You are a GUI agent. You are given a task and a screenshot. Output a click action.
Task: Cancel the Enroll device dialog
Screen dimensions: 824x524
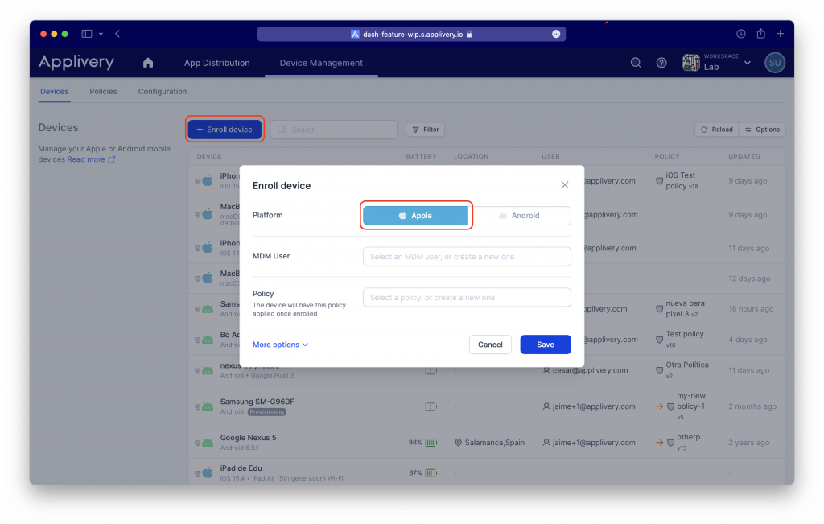tap(490, 345)
